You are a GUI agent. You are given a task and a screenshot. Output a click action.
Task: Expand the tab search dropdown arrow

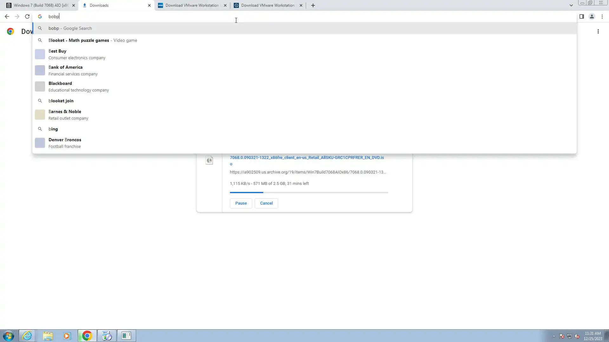point(571,5)
